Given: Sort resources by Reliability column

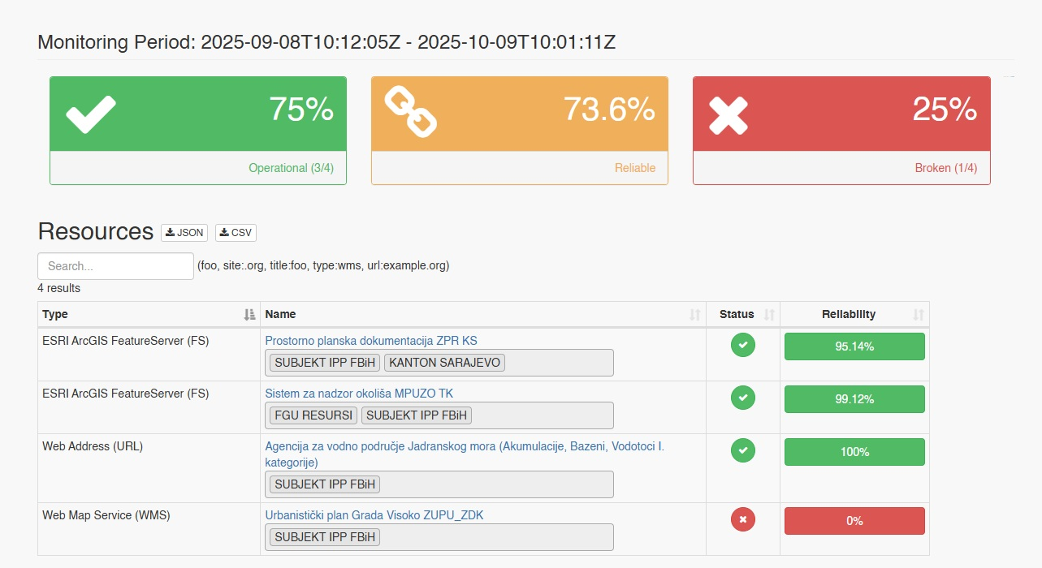Looking at the screenshot, I should pos(918,315).
